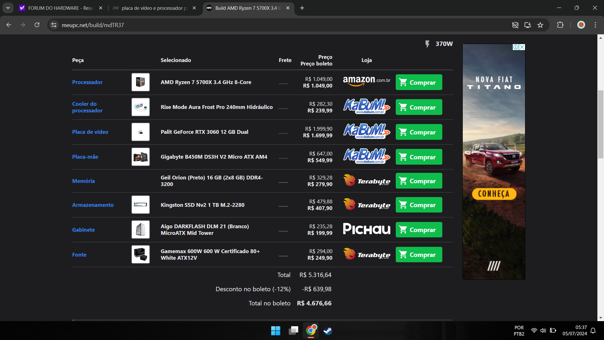Click Comprar for the Gamemax 600W PSU
Image resolution: width=604 pixels, height=340 pixels.
click(x=419, y=254)
